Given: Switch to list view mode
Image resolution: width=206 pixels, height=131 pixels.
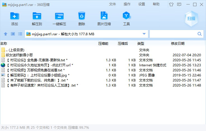Looking at the screenshot, I should [x=20, y=34].
